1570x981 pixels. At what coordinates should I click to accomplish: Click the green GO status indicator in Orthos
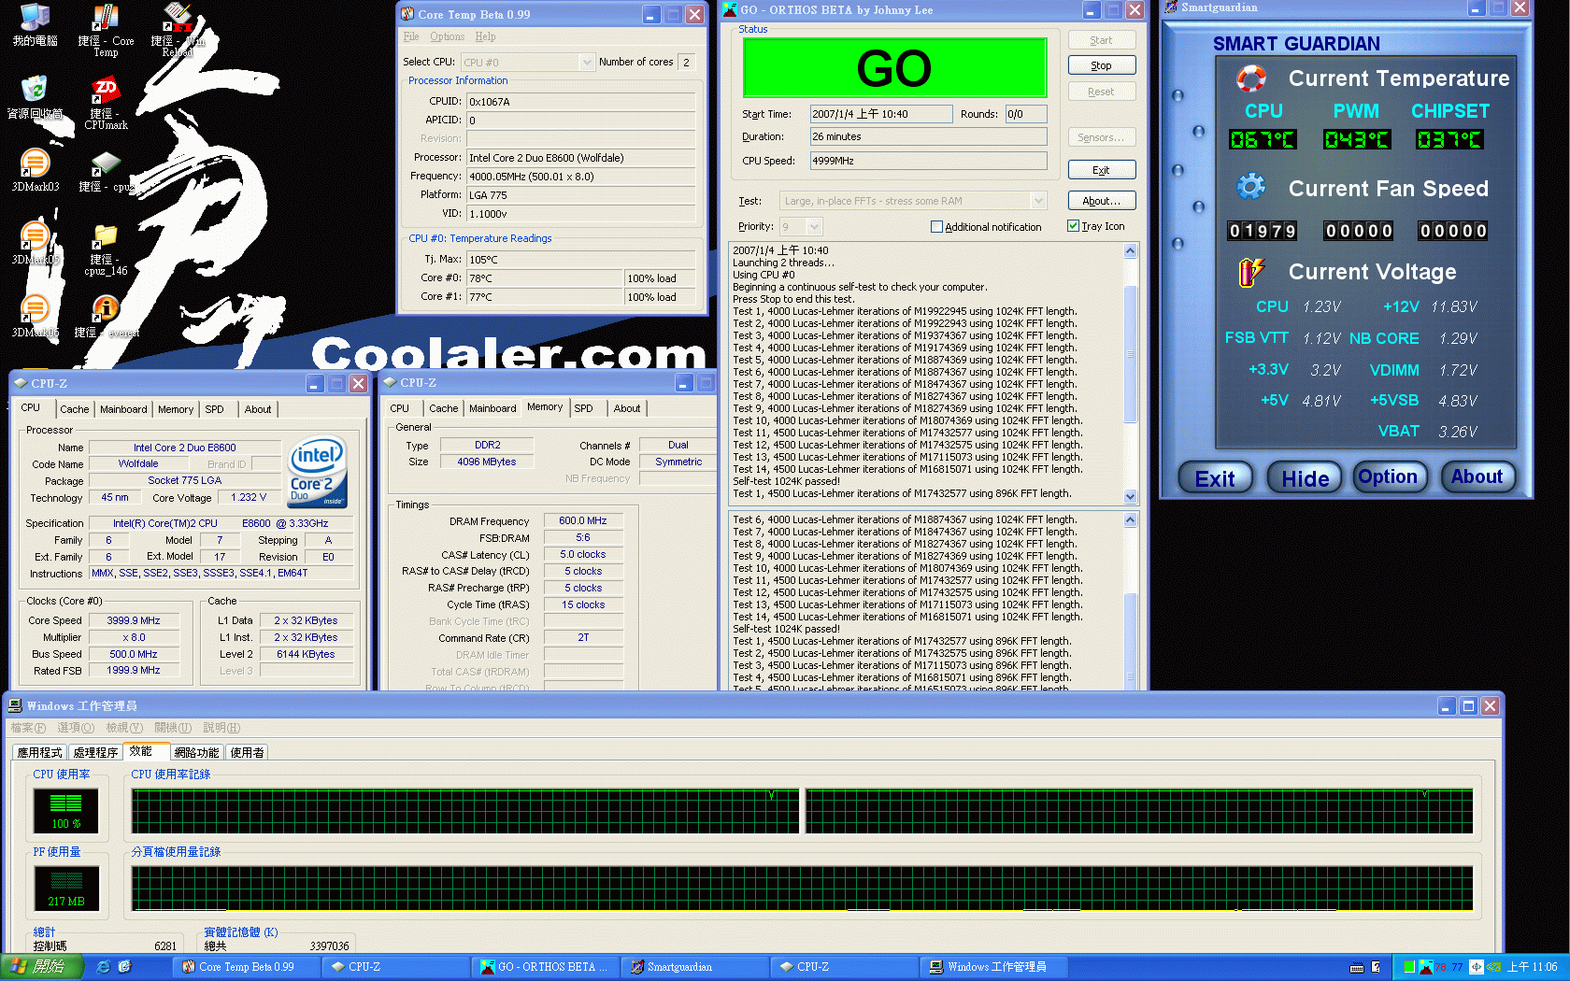click(894, 67)
